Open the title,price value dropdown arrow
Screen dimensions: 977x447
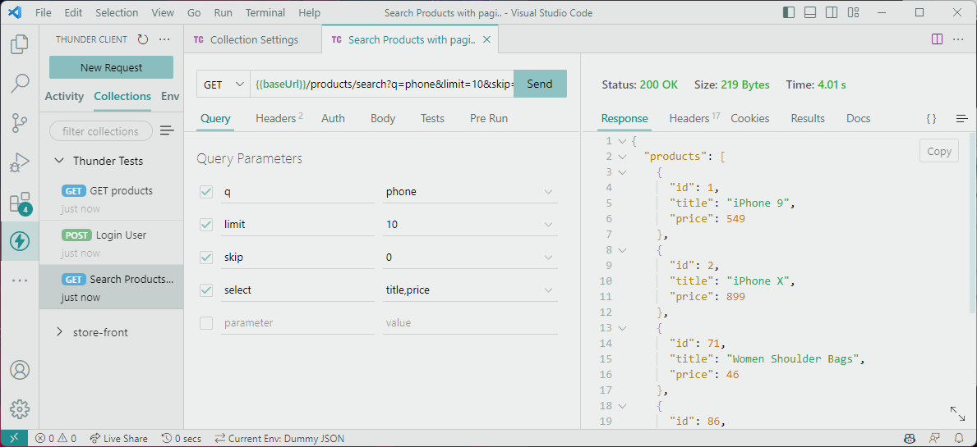(x=548, y=290)
